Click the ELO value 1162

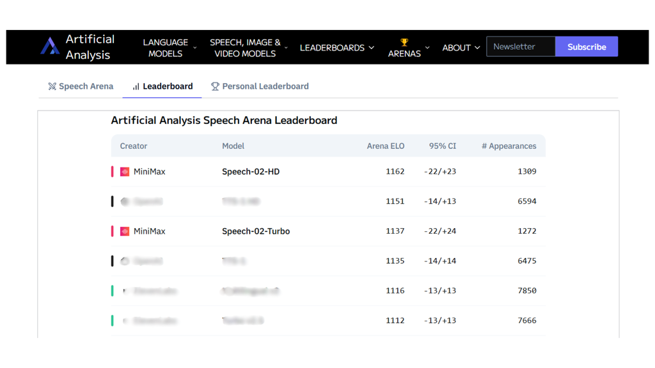click(395, 171)
